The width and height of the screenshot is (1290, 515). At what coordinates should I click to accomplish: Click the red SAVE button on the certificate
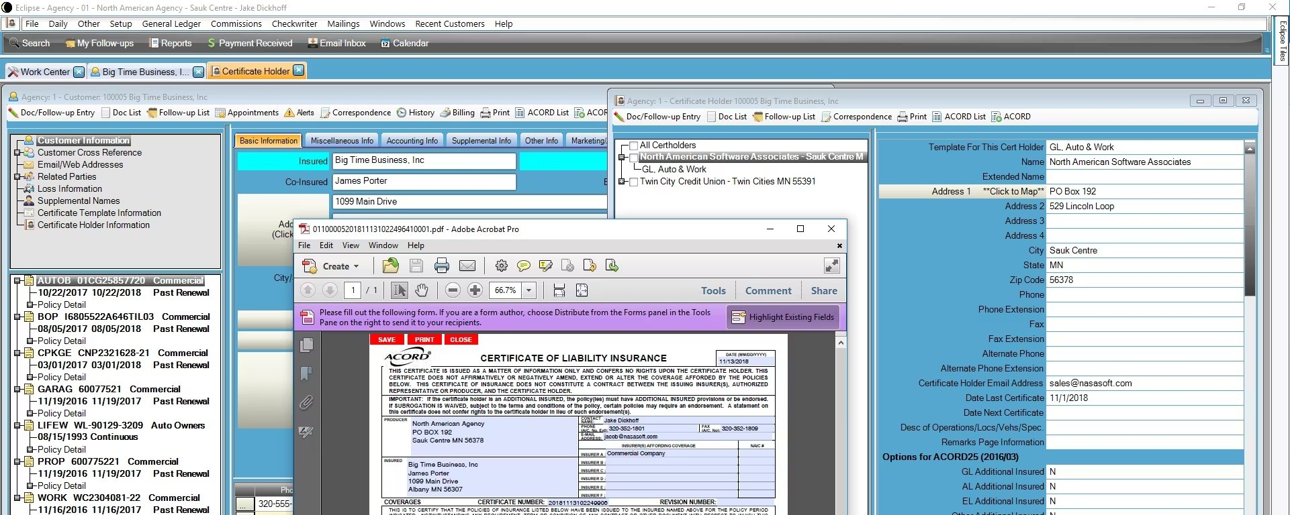386,339
